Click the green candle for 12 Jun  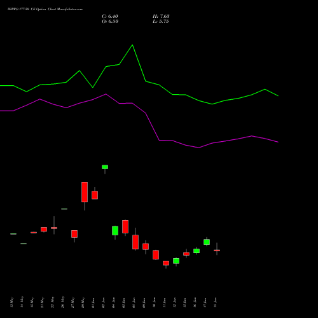point(176,261)
